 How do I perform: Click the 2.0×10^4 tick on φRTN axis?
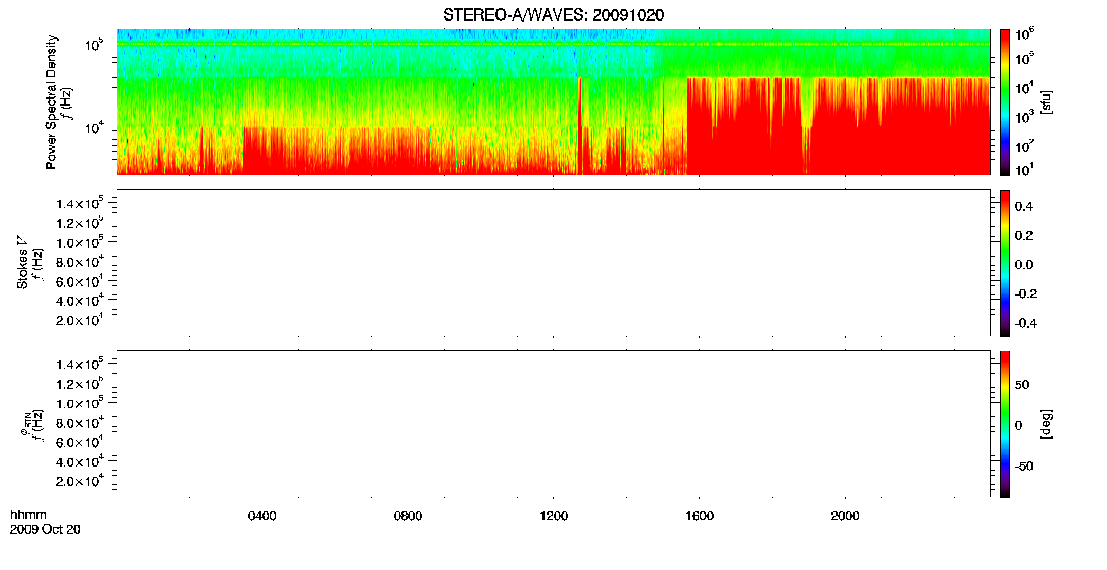[x=80, y=481]
